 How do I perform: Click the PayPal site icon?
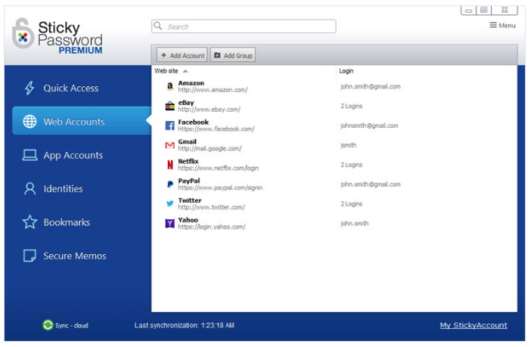(169, 184)
